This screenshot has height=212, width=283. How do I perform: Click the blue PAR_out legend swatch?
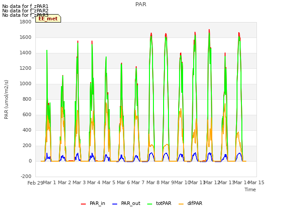click(115, 204)
